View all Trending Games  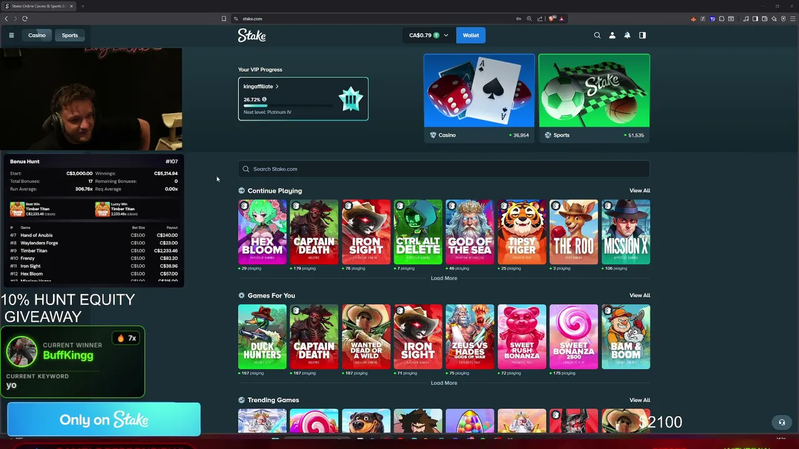click(639, 400)
